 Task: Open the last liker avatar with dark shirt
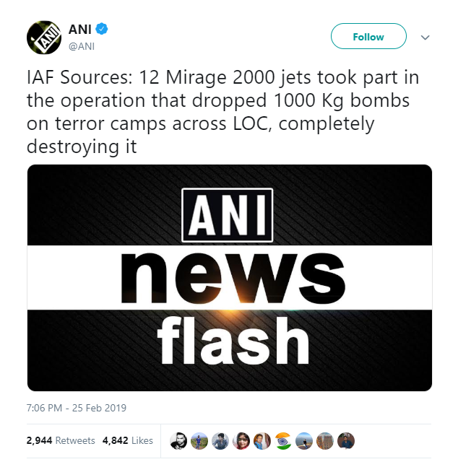(346, 441)
